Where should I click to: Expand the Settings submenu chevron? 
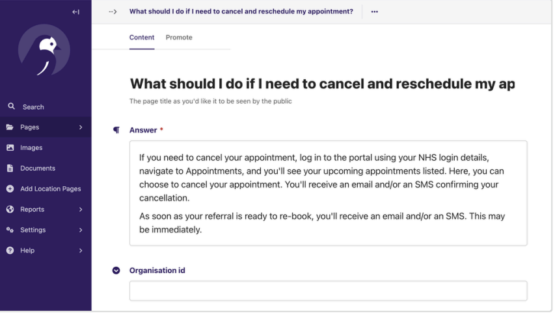coord(81,230)
